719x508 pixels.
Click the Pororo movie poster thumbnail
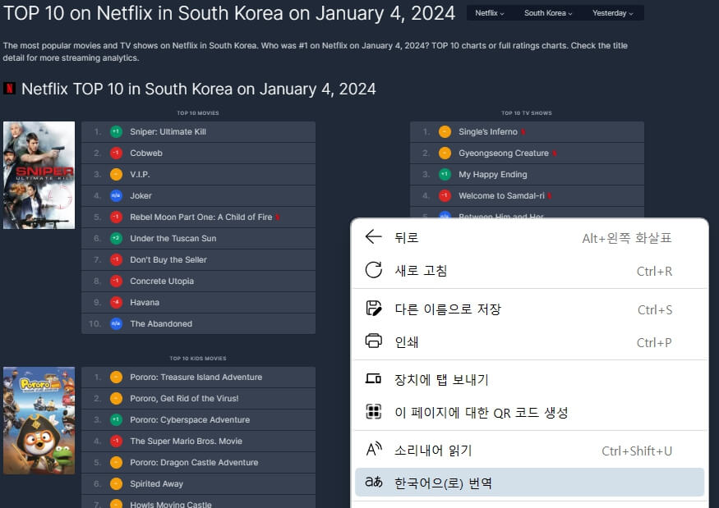(39, 419)
